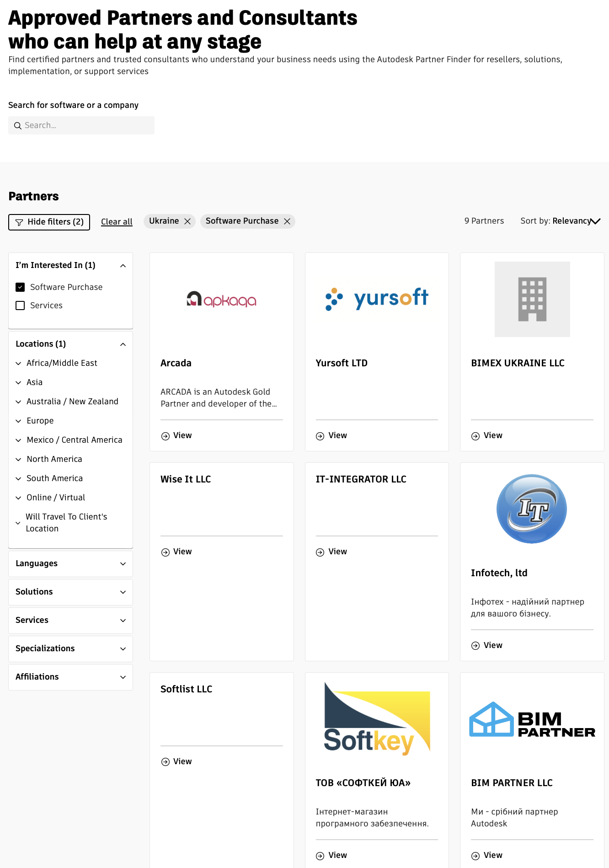The image size is (609, 868).
Task: Click Infotech's 'Інфотех - надійний партнер' description
Action: (x=528, y=608)
